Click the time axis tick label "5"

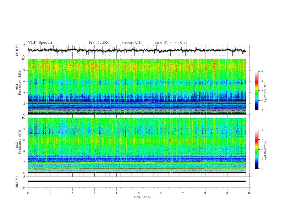[139, 193]
